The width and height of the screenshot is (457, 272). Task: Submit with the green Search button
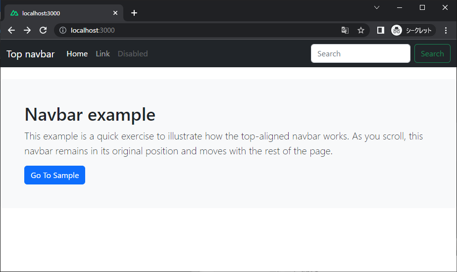pos(432,53)
